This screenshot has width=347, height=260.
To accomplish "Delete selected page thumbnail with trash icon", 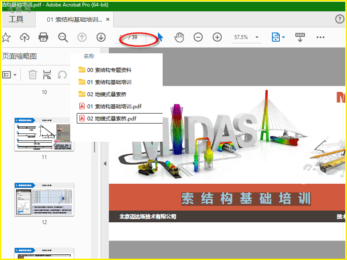I will click(33, 75).
